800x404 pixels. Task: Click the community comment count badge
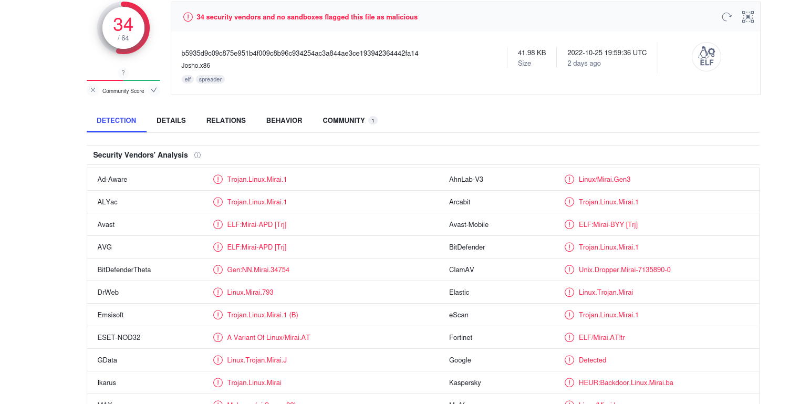coord(373,120)
